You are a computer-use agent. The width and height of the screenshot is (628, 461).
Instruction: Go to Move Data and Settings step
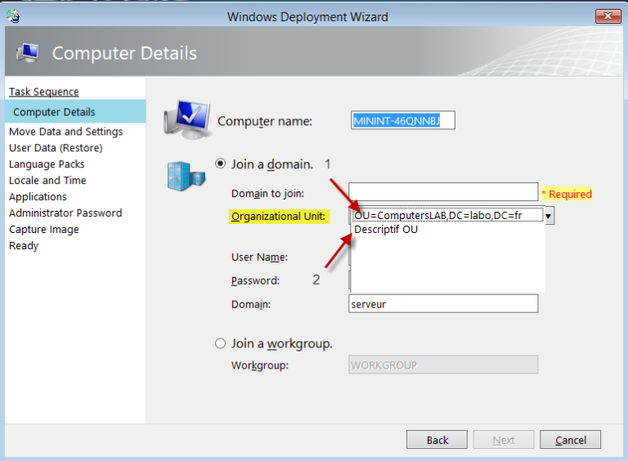tap(65, 132)
